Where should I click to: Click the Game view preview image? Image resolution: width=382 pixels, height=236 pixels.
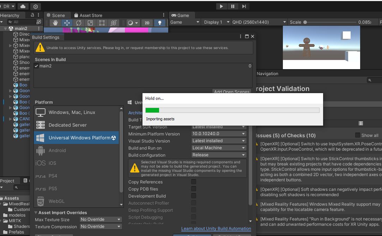click(x=321, y=48)
